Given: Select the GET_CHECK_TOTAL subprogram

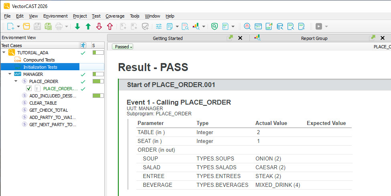Looking at the screenshot, I should coord(49,110).
